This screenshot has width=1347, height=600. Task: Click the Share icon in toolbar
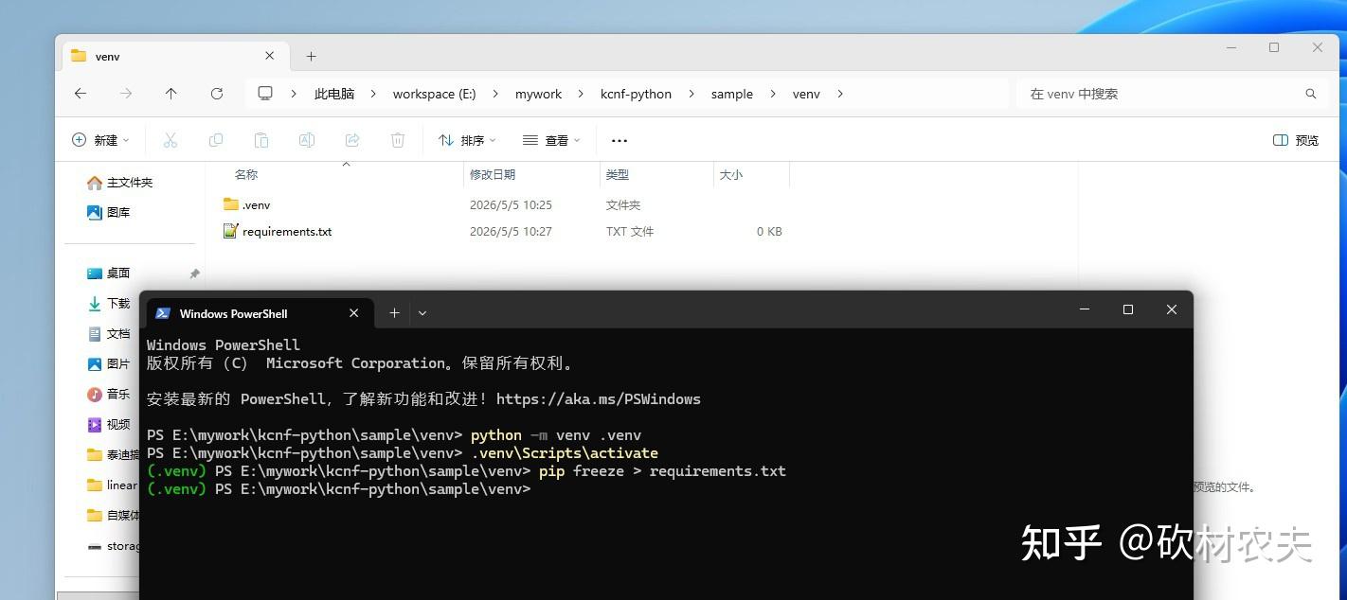352,140
